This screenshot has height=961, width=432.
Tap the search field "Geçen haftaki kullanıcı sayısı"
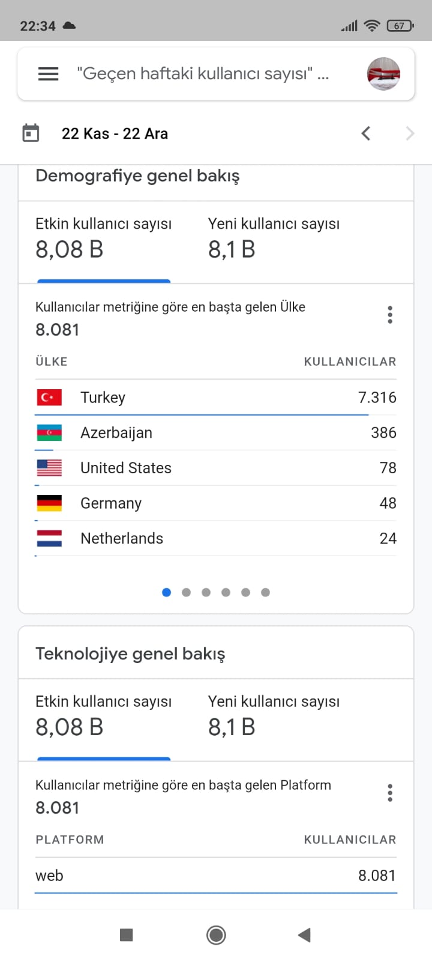click(x=203, y=74)
